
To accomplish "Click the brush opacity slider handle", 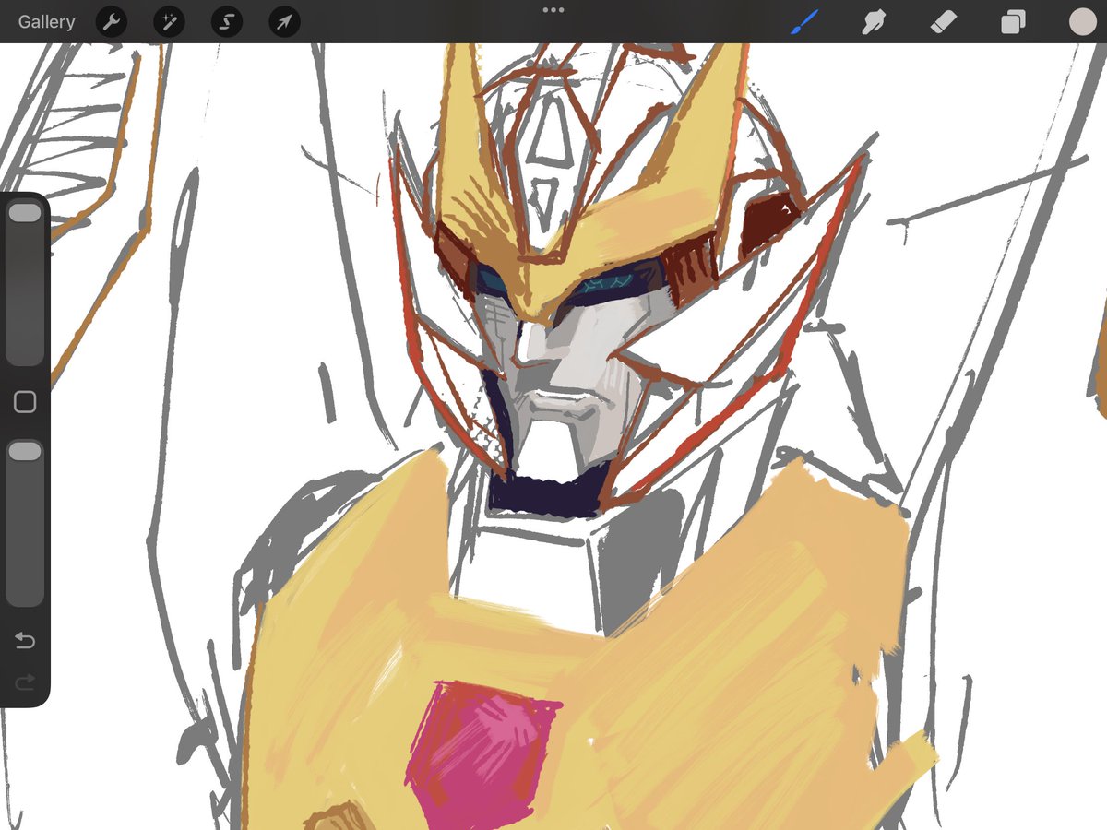I will (25, 451).
